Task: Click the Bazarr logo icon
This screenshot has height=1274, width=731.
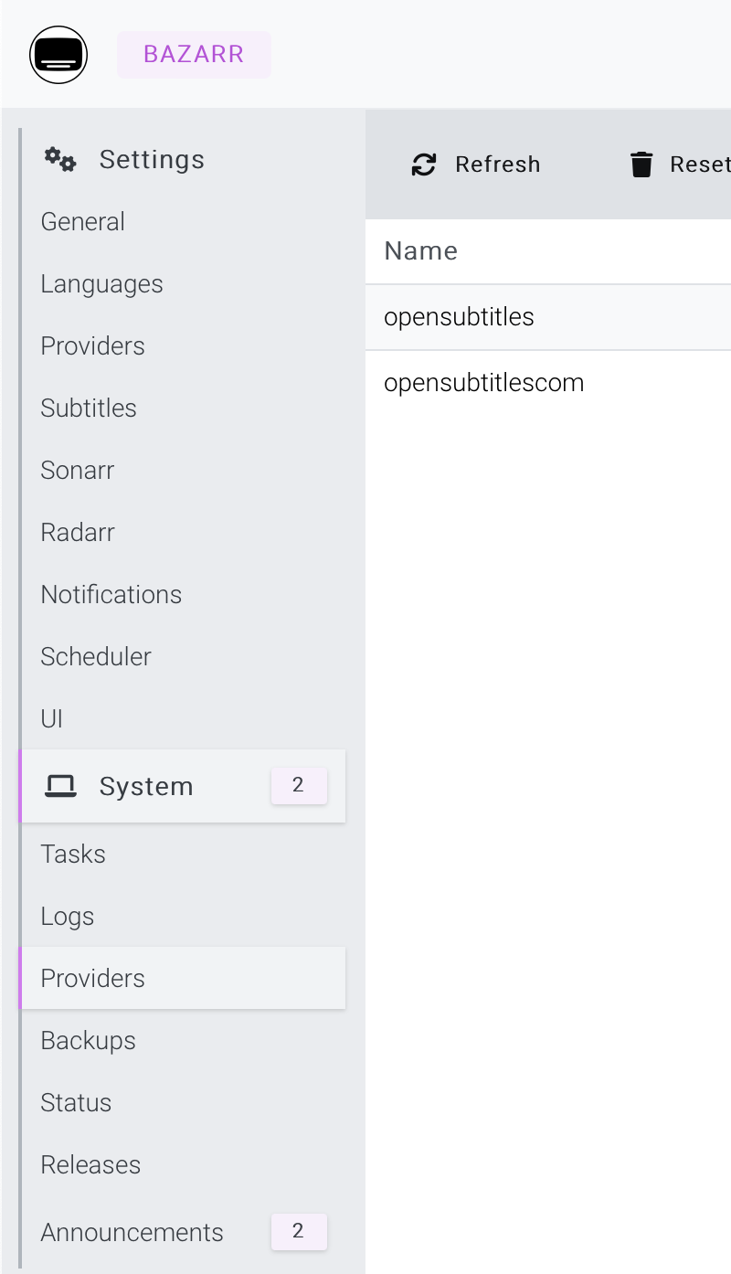Action: pos(58,55)
